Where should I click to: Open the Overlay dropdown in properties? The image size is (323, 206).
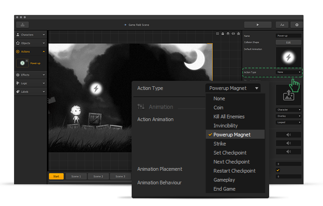289,116
